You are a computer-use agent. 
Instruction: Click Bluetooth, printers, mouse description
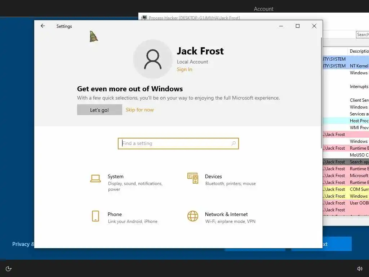pyautogui.click(x=230, y=184)
